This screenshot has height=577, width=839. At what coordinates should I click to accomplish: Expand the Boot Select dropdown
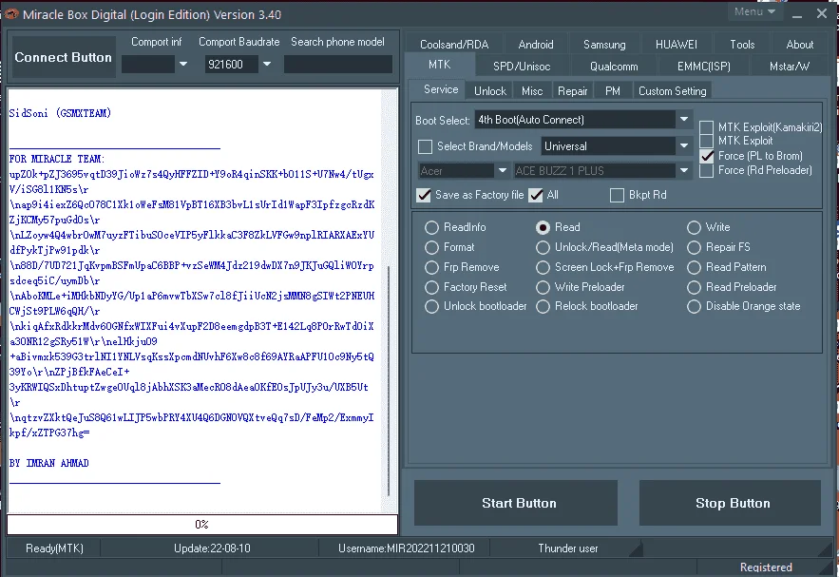(684, 120)
